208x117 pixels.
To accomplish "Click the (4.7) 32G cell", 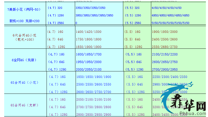I will click(x=55, y=8).
